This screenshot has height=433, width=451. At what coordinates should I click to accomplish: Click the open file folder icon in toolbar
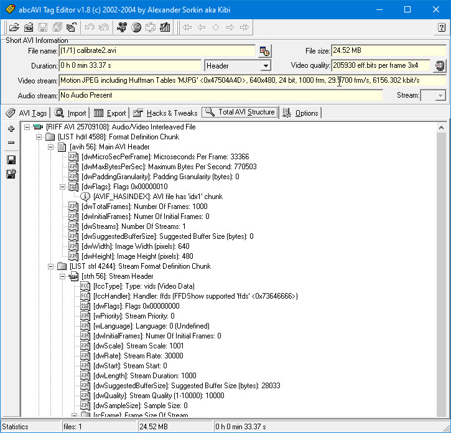[x=14, y=27]
